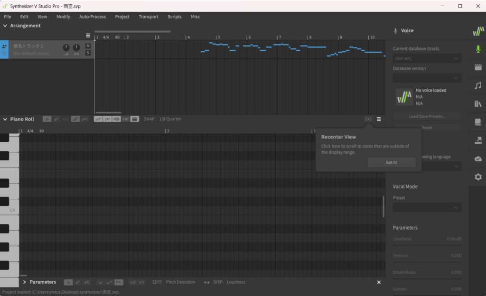Image resolution: width=486 pixels, height=296 pixels.
Task: Open the clapperboard sidebar panel icon
Action: point(478,67)
